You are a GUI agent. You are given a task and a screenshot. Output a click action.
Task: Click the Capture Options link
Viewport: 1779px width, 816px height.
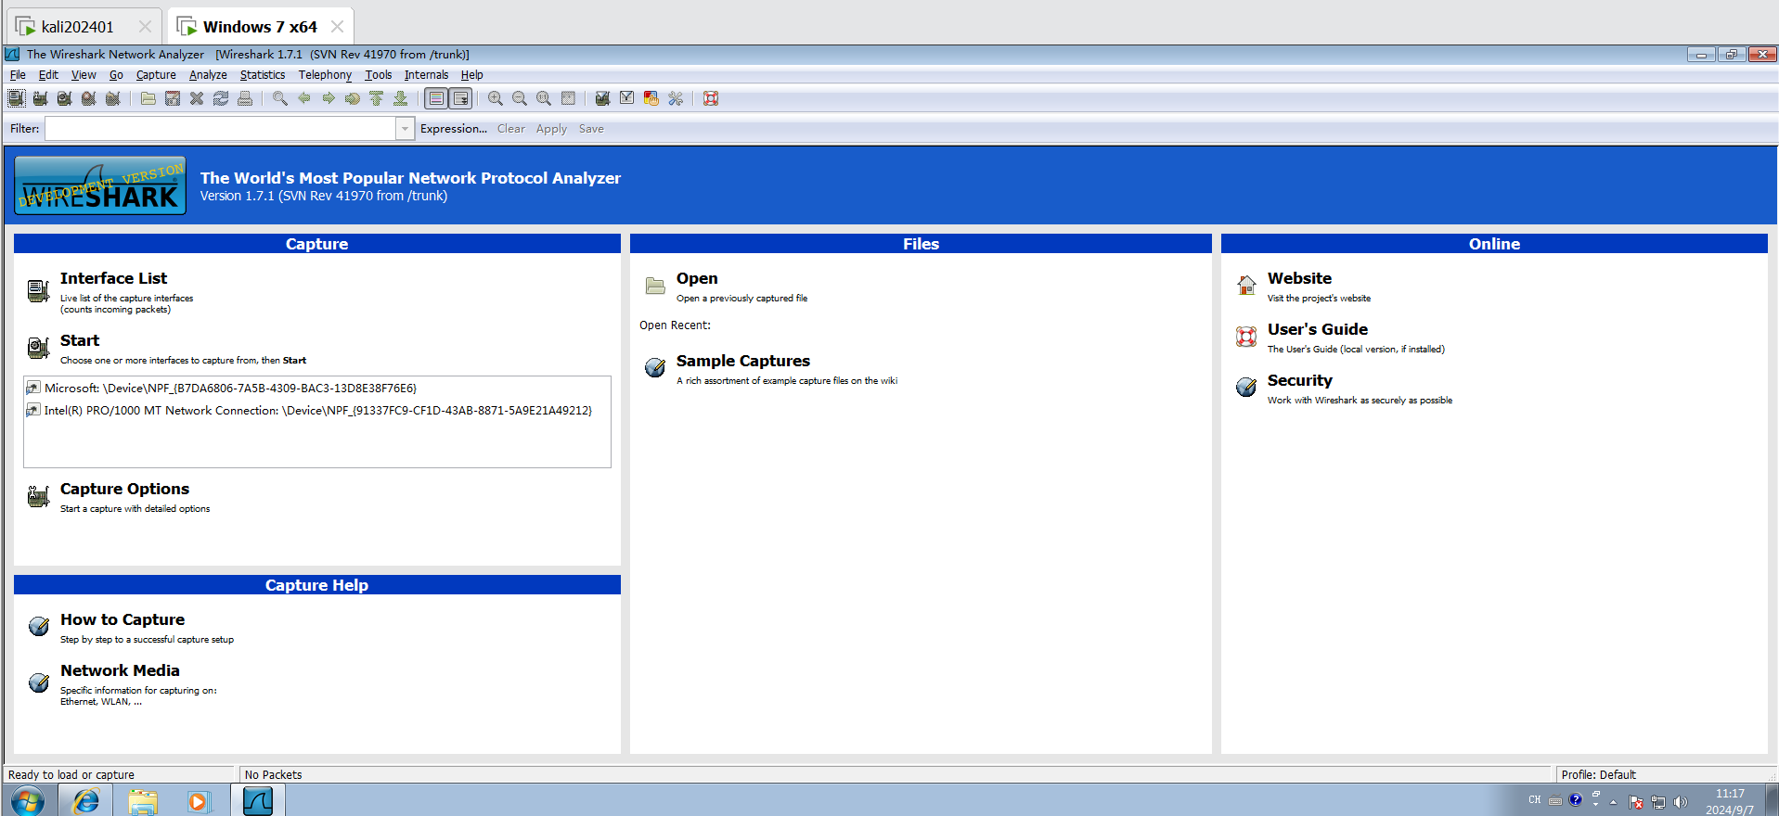click(x=124, y=489)
